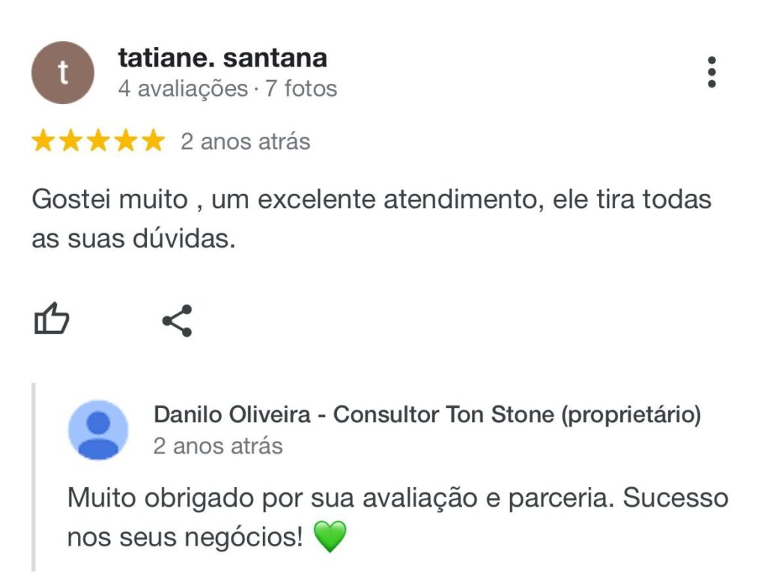This screenshot has height=586, width=767.
Task: Select the reply text starting with "Muito obrigado"
Action: 398,518
